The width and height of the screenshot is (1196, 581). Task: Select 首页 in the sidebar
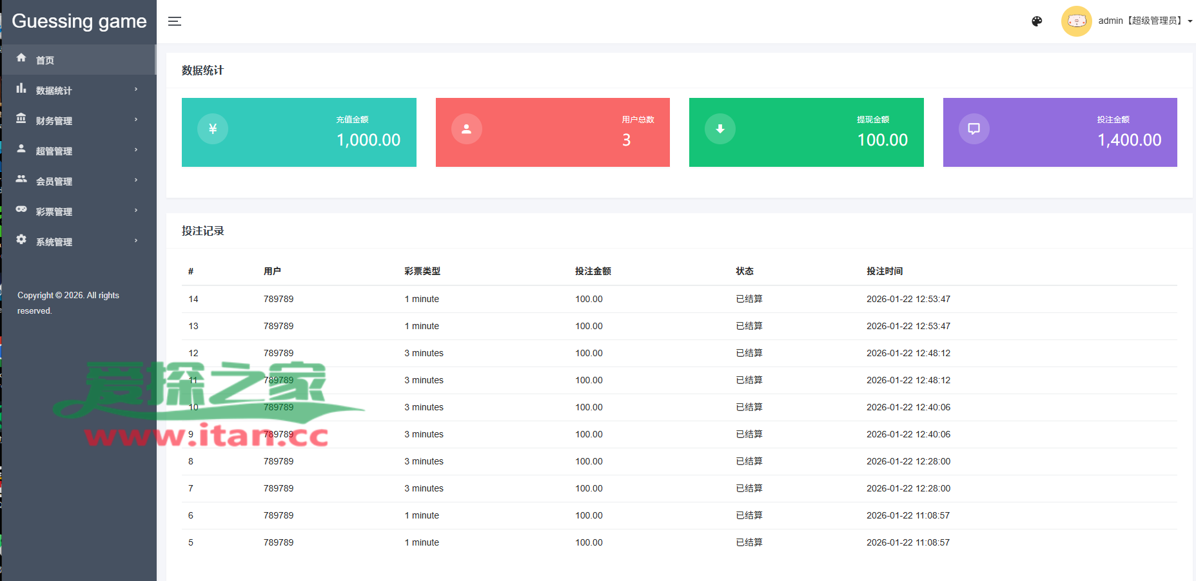click(45, 60)
